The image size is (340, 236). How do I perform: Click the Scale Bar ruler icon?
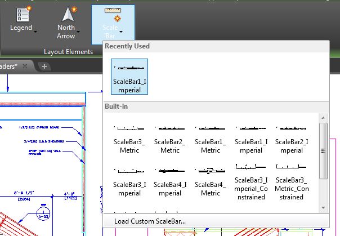pos(113,12)
